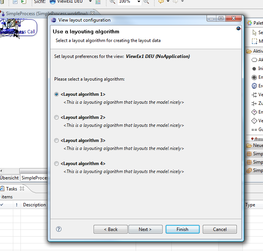Click the yellow back navigation arrow

161,2
